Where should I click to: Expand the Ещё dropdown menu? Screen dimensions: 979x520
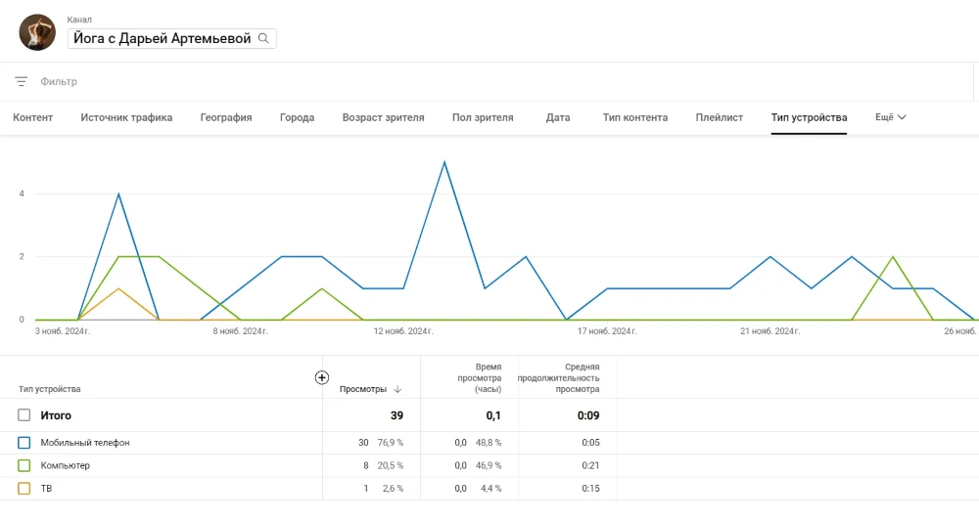(890, 117)
